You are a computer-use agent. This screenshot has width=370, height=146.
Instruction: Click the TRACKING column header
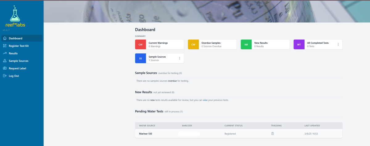click(x=276, y=126)
